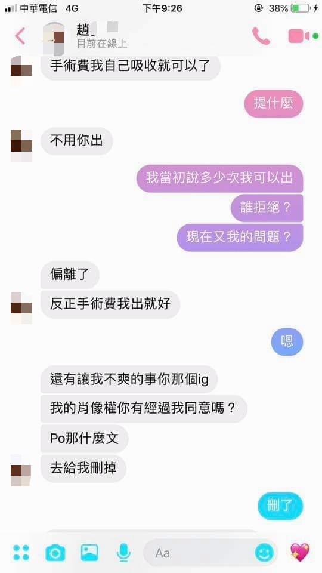Select the message 反正手術費我出就好
Viewport: 322px width, 573px height.
(110, 304)
